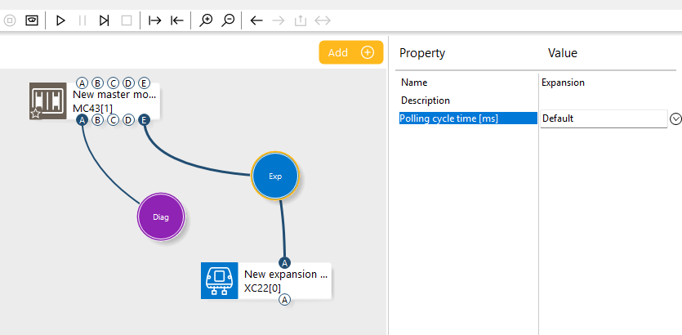Click the Add button
This screenshot has width=682, height=335.
[x=351, y=52]
